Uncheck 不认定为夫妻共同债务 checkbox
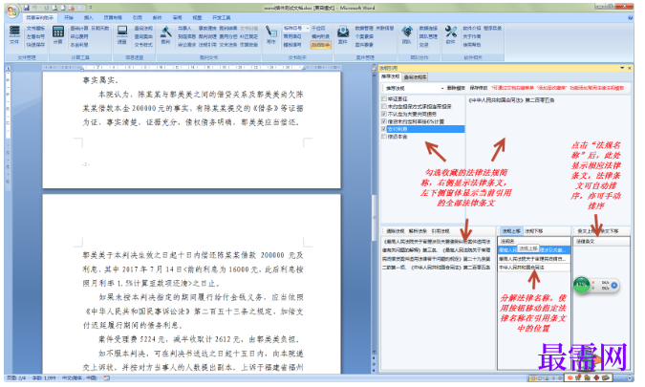 point(384,114)
